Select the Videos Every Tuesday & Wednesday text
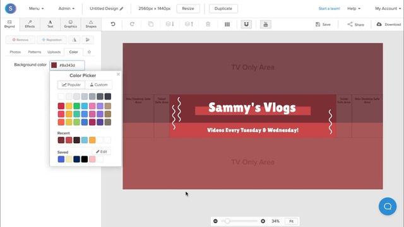 click(x=252, y=130)
